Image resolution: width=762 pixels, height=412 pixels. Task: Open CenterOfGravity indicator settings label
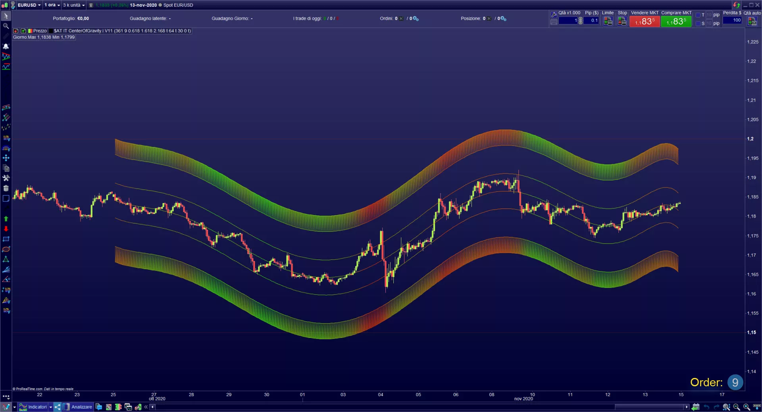tap(122, 31)
